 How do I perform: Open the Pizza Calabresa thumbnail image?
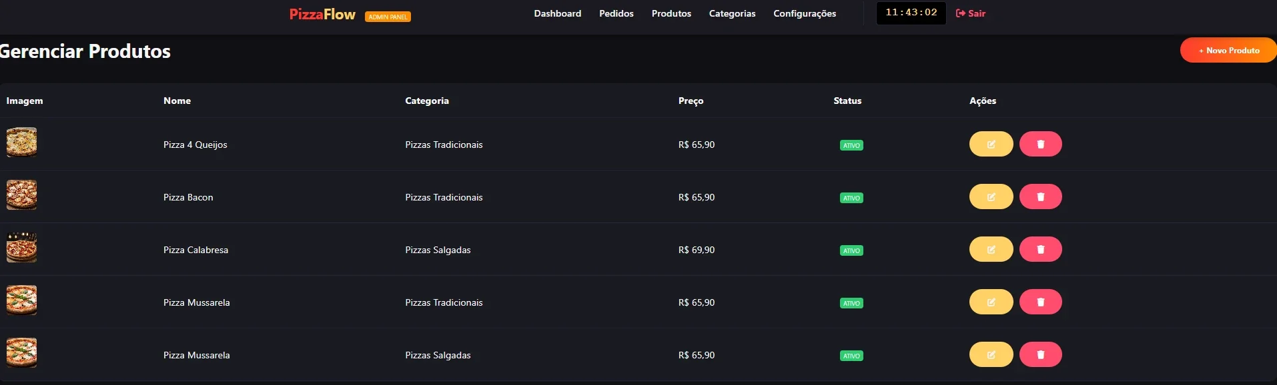tap(21, 248)
